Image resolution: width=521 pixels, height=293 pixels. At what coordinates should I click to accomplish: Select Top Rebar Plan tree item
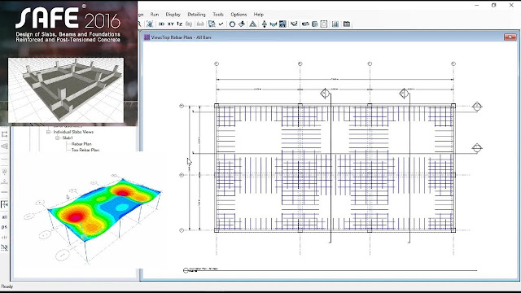pyautogui.click(x=85, y=150)
